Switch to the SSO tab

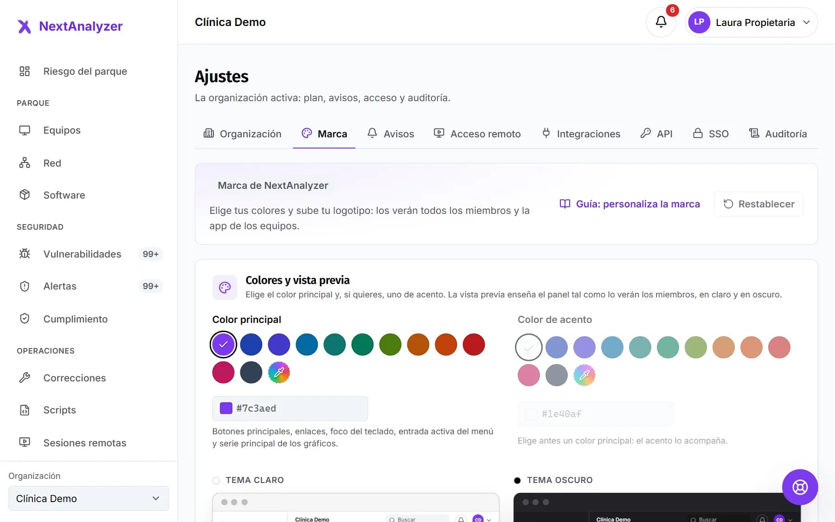pyautogui.click(x=711, y=134)
